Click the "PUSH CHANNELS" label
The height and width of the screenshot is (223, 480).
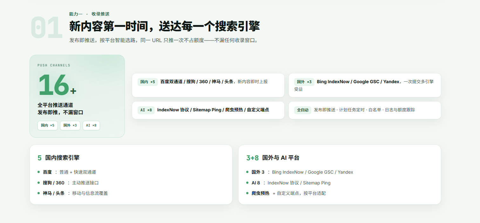pos(54,65)
